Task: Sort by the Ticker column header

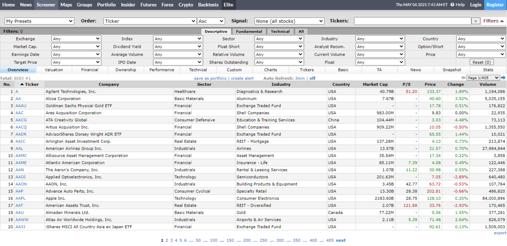Action: pos(30,84)
